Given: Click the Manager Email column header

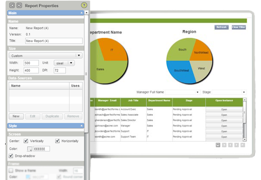Looking at the screenshot, I should 107,102.
